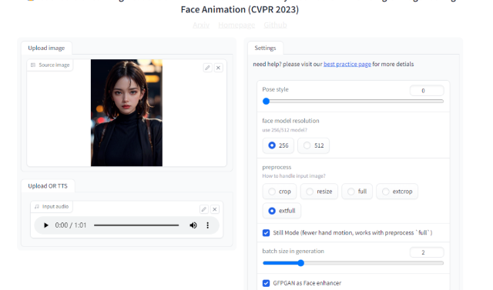Clear the input audio with X icon
The width and height of the screenshot is (493, 290).
(x=215, y=209)
